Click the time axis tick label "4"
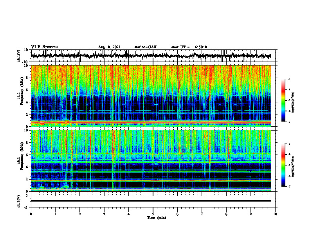This screenshot has height=240, width=310. pos(128,214)
